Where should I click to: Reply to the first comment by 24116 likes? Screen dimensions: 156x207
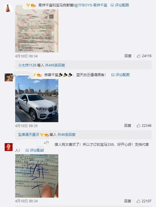(128, 56)
